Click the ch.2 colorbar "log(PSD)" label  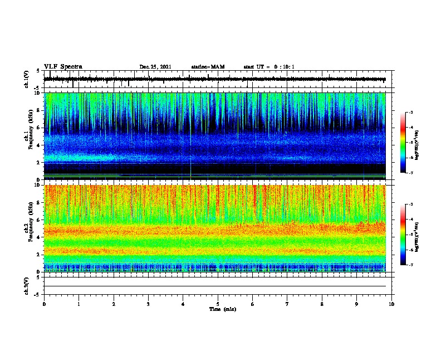coord(416,237)
